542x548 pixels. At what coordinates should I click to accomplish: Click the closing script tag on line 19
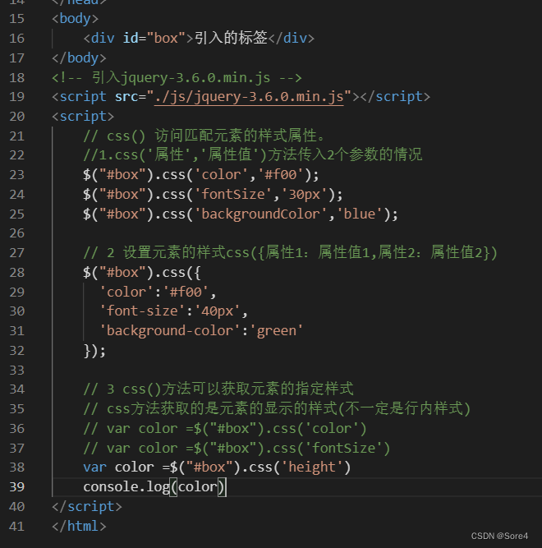(395, 97)
